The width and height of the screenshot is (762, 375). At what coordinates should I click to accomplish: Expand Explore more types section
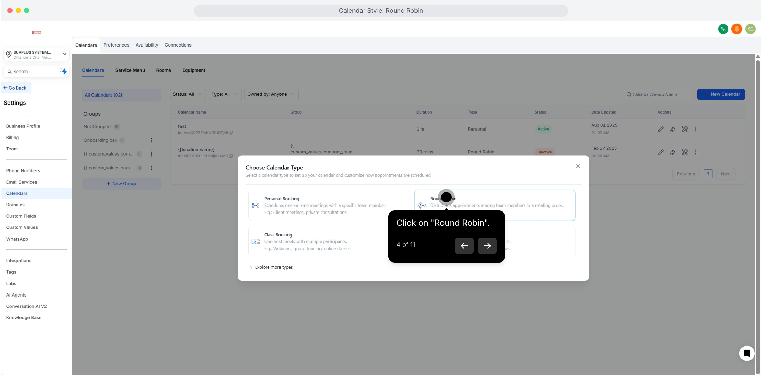[x=271, y=267]
